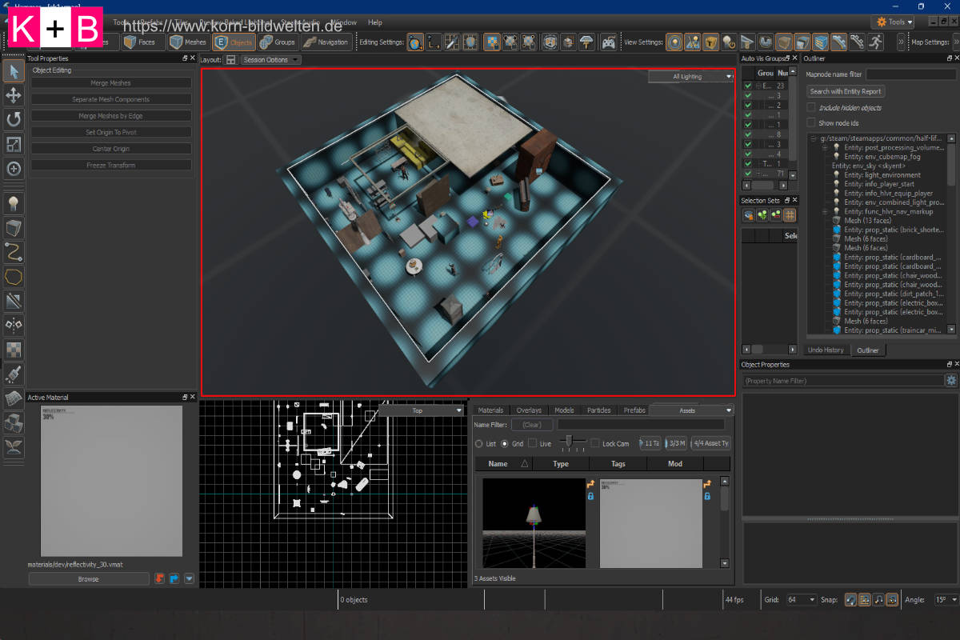Uncheck vis group row with count 23
This screenshot has width=960, height=640.
748,86
